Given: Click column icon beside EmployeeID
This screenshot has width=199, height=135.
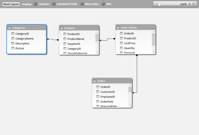Looking at the screenshot, I should click(x=98, y=97).
